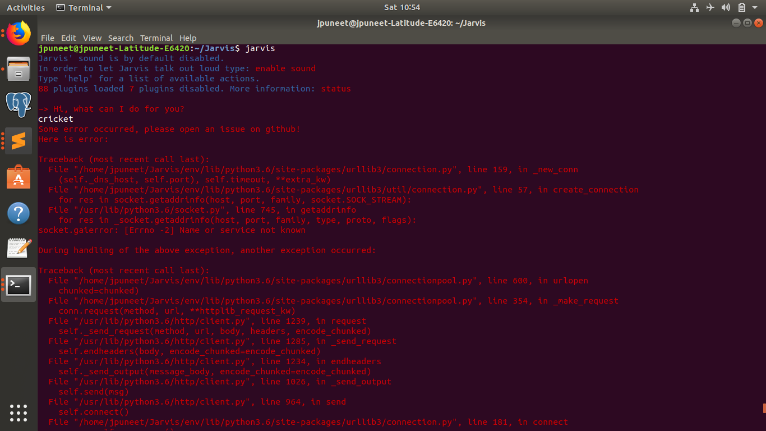This screenshot has width=766, height=431.
Task: Click the airplane mode indicator in the top bar
Action: click(x=710, y=7)
